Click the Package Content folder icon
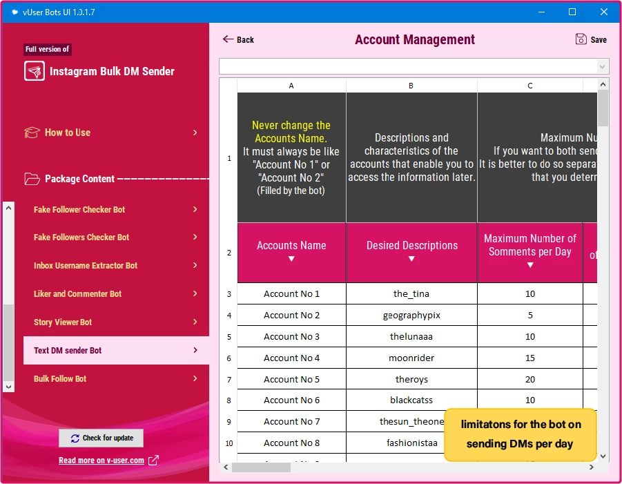Screen dimensions: 622x484 (32, 179)
